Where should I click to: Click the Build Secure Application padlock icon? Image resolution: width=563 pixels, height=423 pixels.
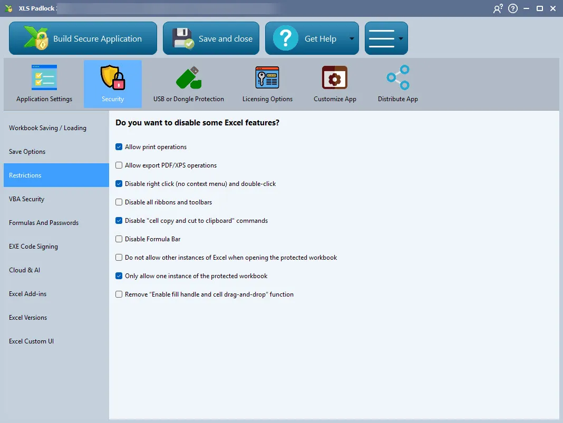pyautogui.click(x=36, y=38)
